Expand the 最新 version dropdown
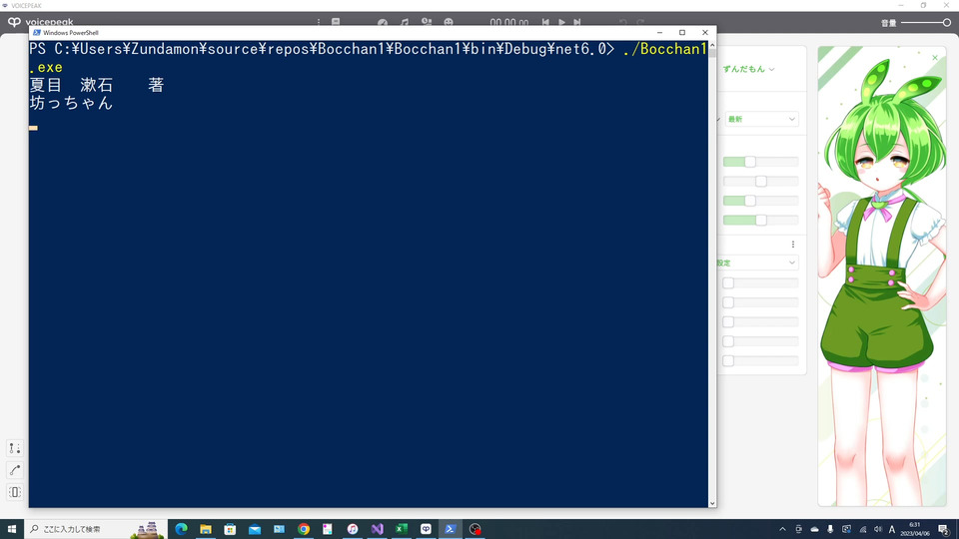The width and height of the screenshot is (959, 539). (x=761, y=119)
